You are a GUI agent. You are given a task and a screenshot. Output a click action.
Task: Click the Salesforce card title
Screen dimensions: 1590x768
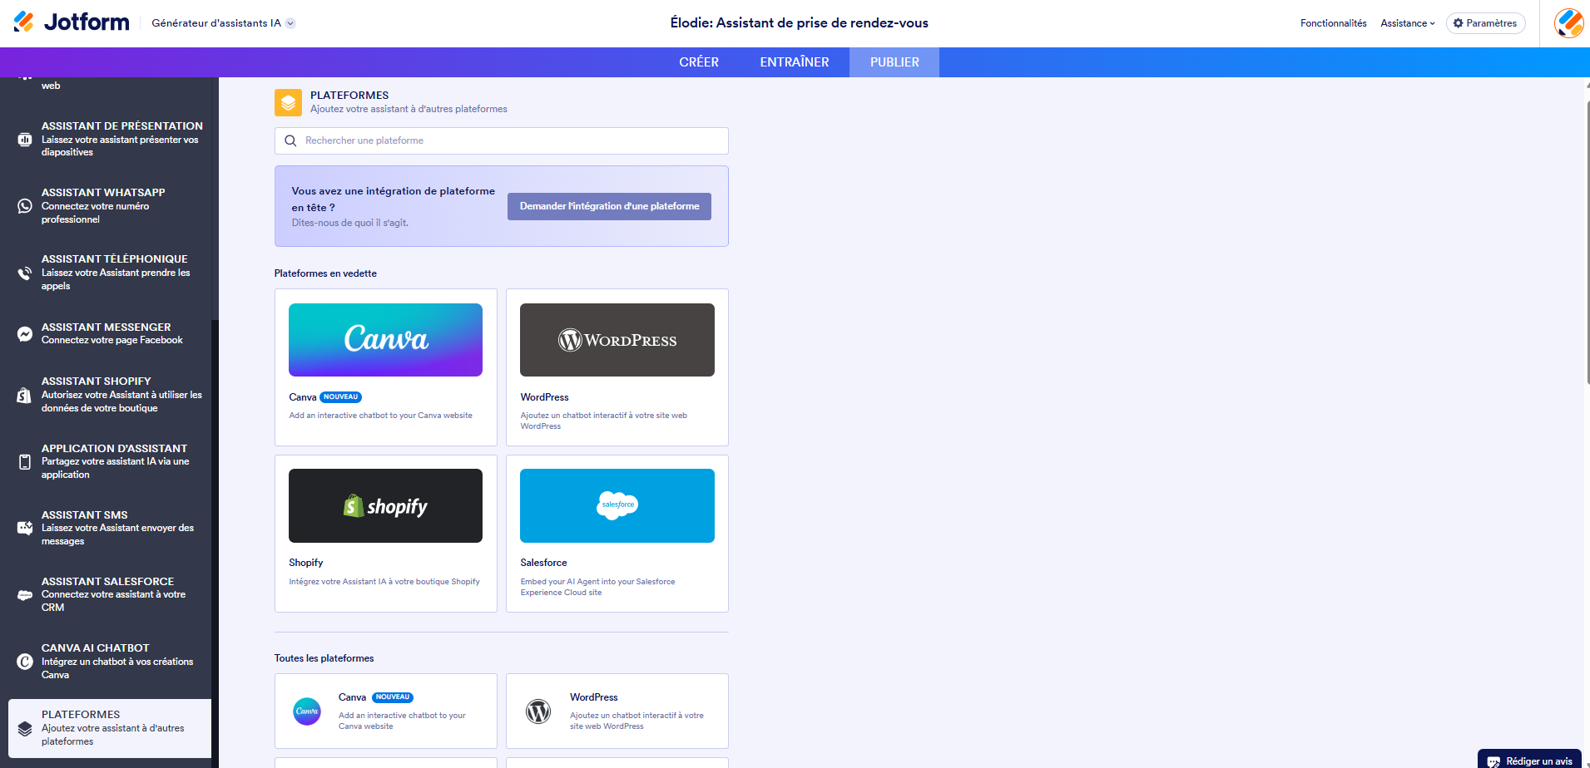pos(544,563)
